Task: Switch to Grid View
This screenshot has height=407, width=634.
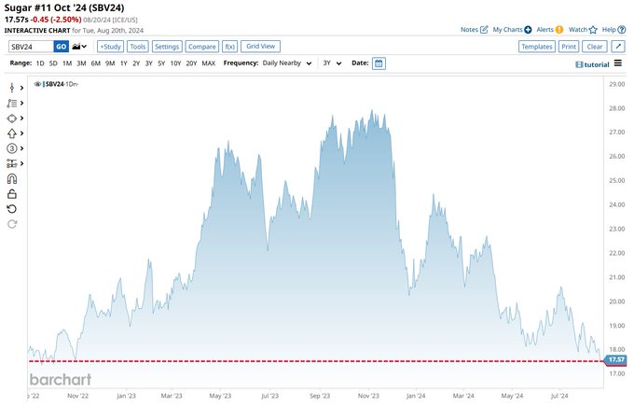Action: (x=261, y=46)
